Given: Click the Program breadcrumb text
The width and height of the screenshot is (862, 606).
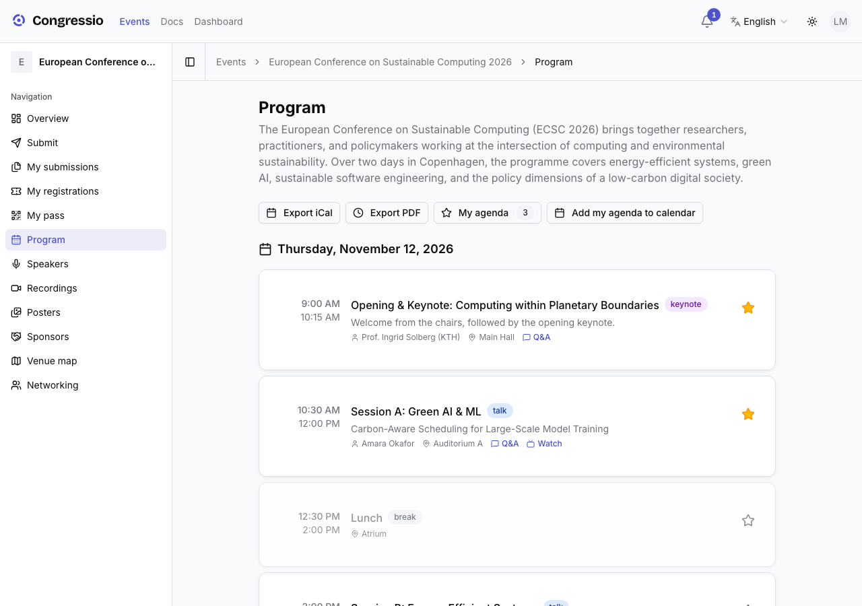Looking at the screenshot, I should click(554, 62).
